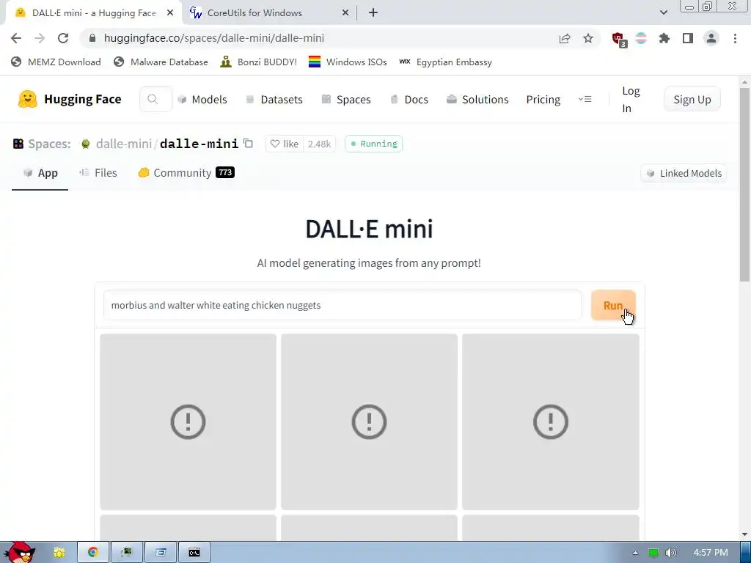The height and width of the screenshot is (563, 751).
Task: Click the Hugging Face search box
Action: (x=155, y=99)
